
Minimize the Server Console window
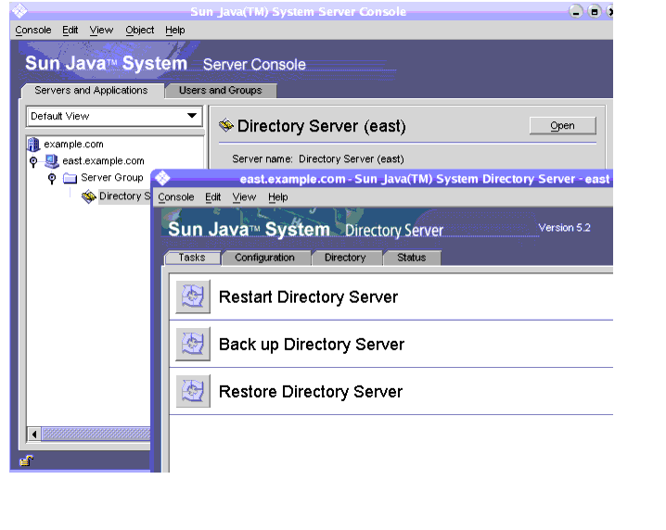575,11
